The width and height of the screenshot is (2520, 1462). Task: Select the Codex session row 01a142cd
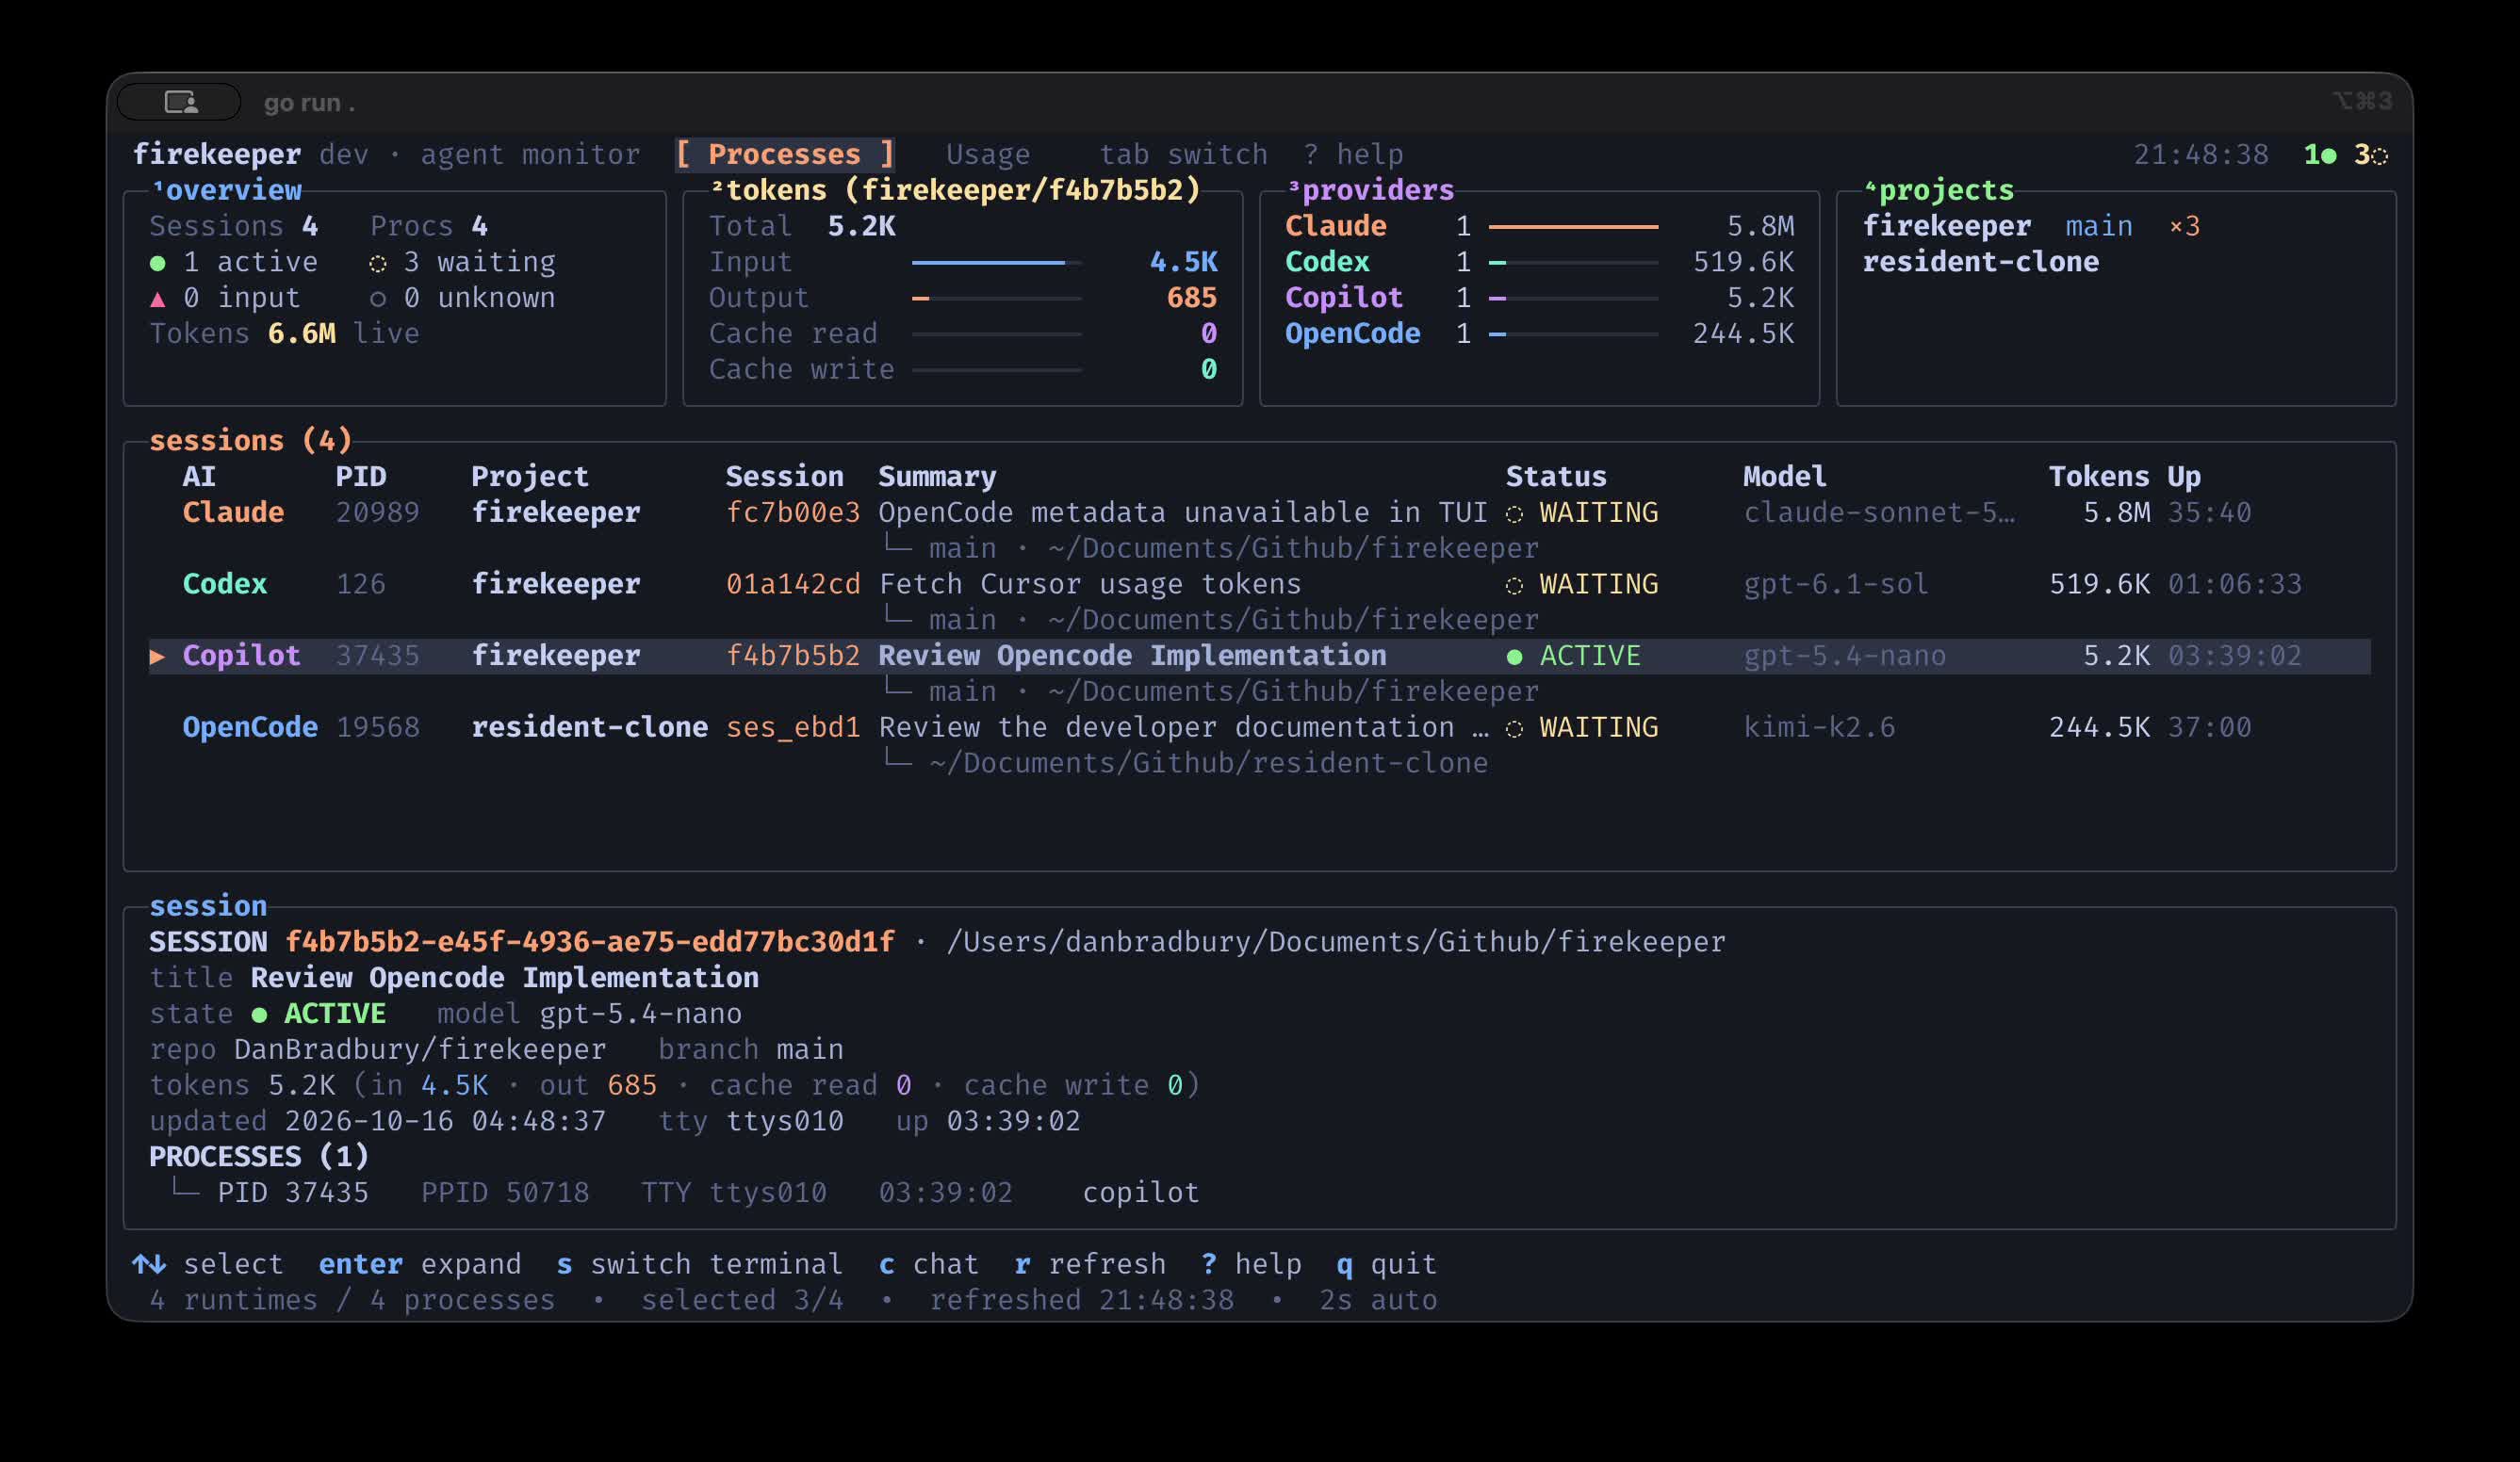tap(1259, 584)
